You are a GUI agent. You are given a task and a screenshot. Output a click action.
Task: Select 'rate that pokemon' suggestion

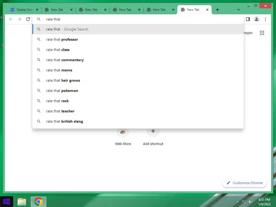(x=138, y=91)
